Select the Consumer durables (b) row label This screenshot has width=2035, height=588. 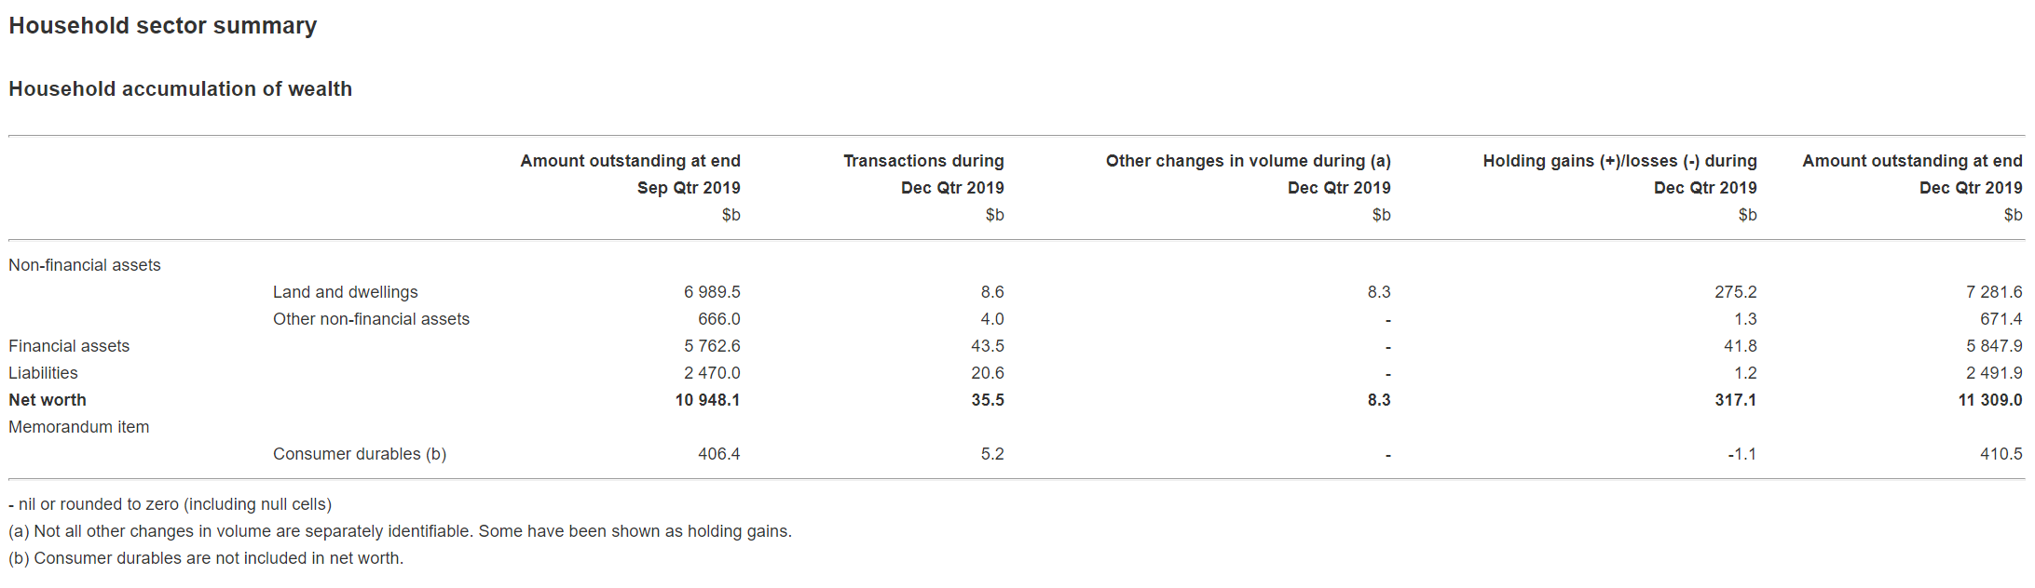point(360,454)
